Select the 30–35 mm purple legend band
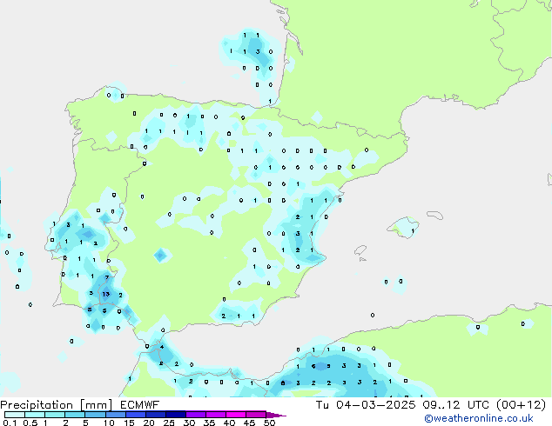The image size is (552, 426). [x=195, y=415]
